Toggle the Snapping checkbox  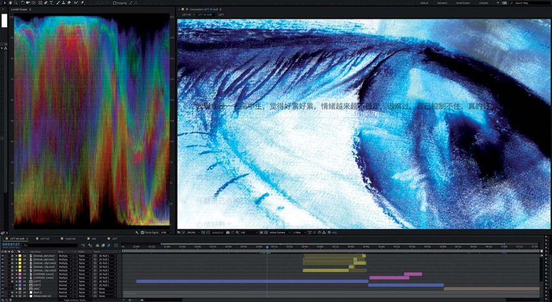[x=114, y=3]
